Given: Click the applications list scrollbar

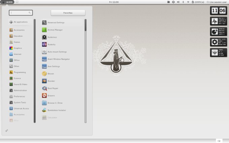Looking at the screenshot, I should (86, 71).
